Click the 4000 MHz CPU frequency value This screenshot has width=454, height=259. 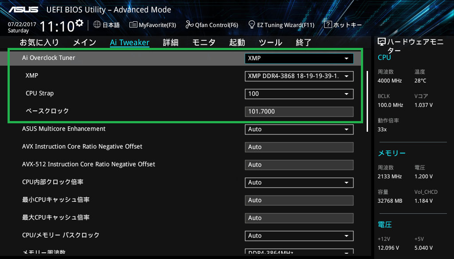click(390, 81)
